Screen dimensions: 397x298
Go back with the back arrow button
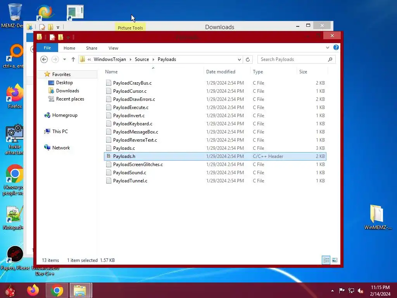[44, 59]
